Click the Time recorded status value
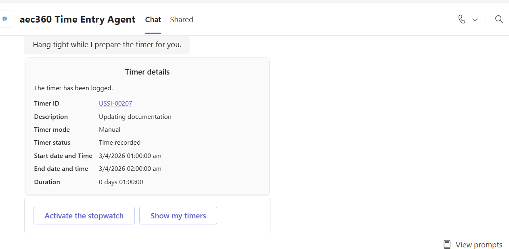Image resolution: width=509 pixels, height=249 pixels. 119,143
